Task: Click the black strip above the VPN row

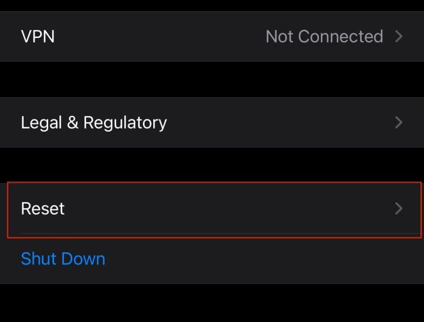Action: 212,6
